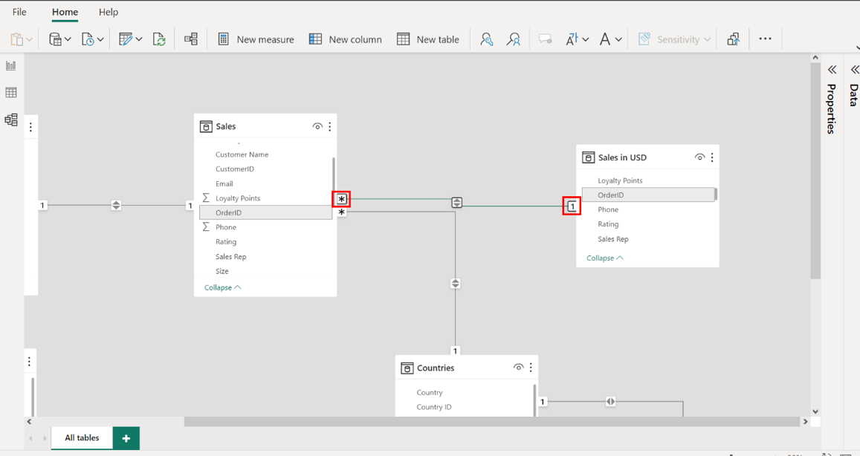860x456 pixels.
Task: Collapse the Sales in USD table
Action: (604, 258)
